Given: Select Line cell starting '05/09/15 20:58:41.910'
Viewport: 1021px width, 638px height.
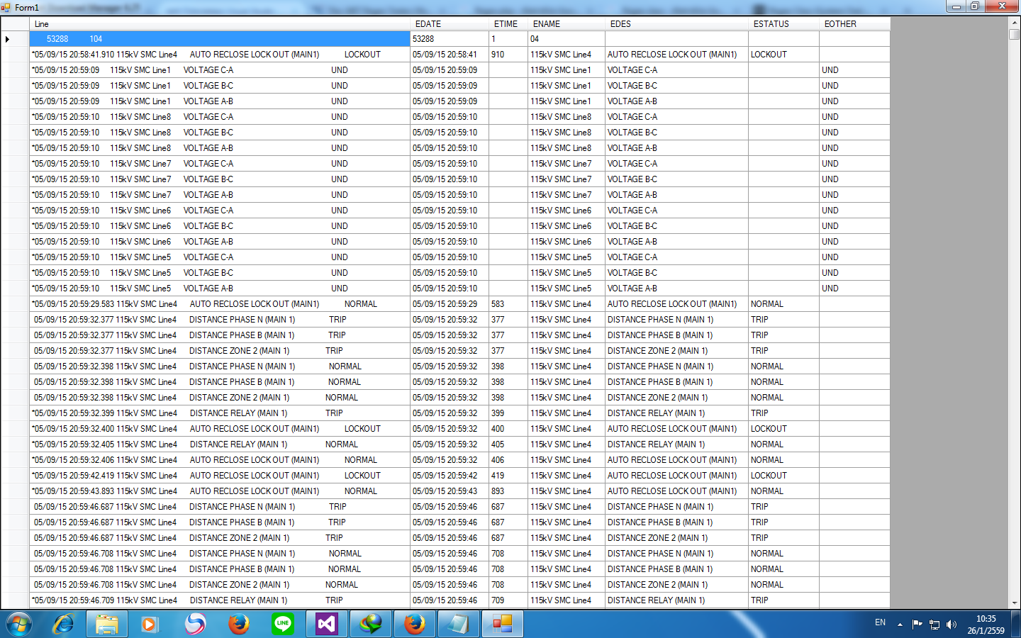Looking at the screenshot, I should pyautogui.click(x=220, y=55).
